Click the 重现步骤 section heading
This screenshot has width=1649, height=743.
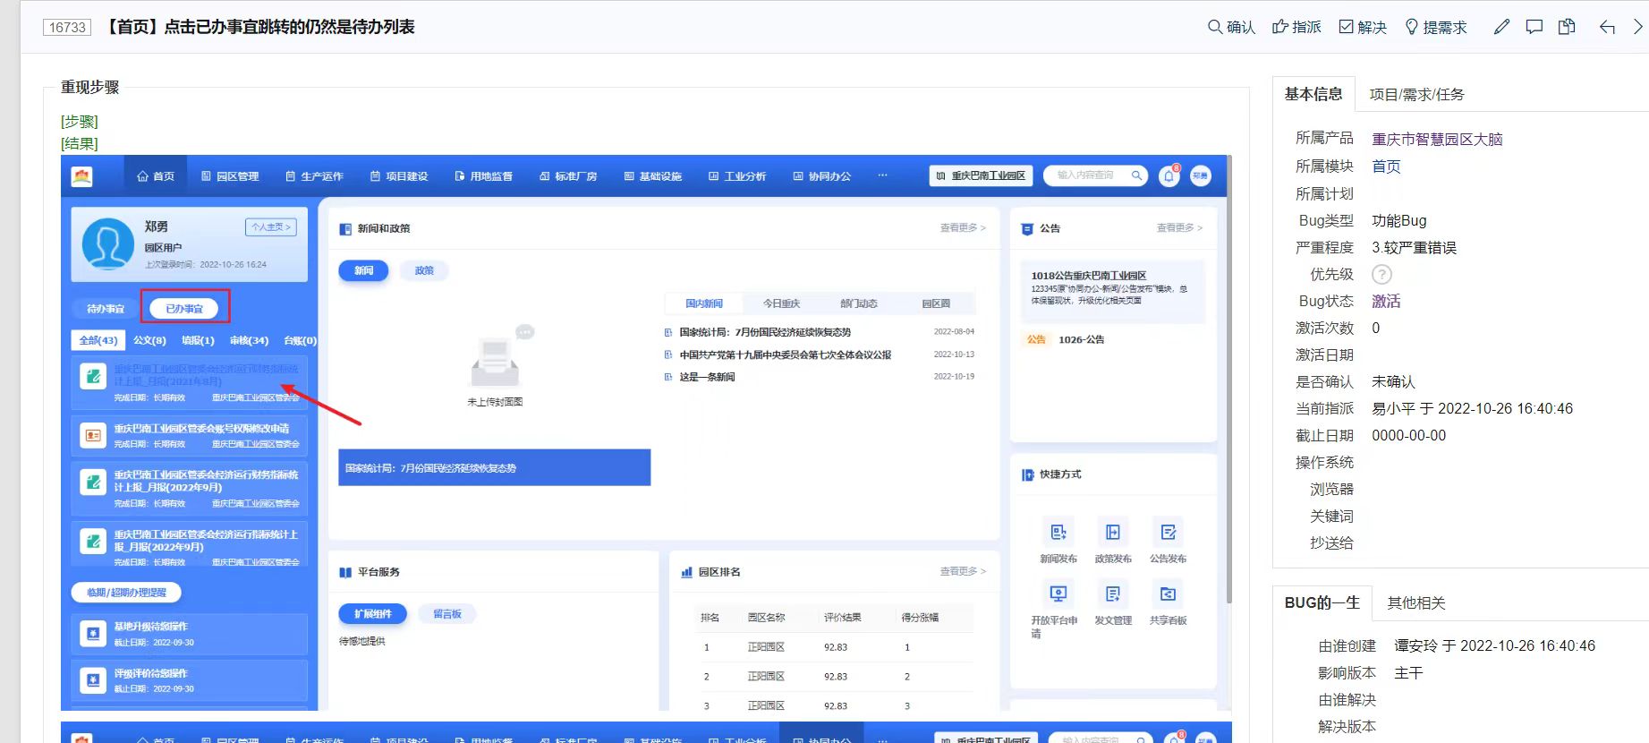pyautogui.click(x=89, y=87)
